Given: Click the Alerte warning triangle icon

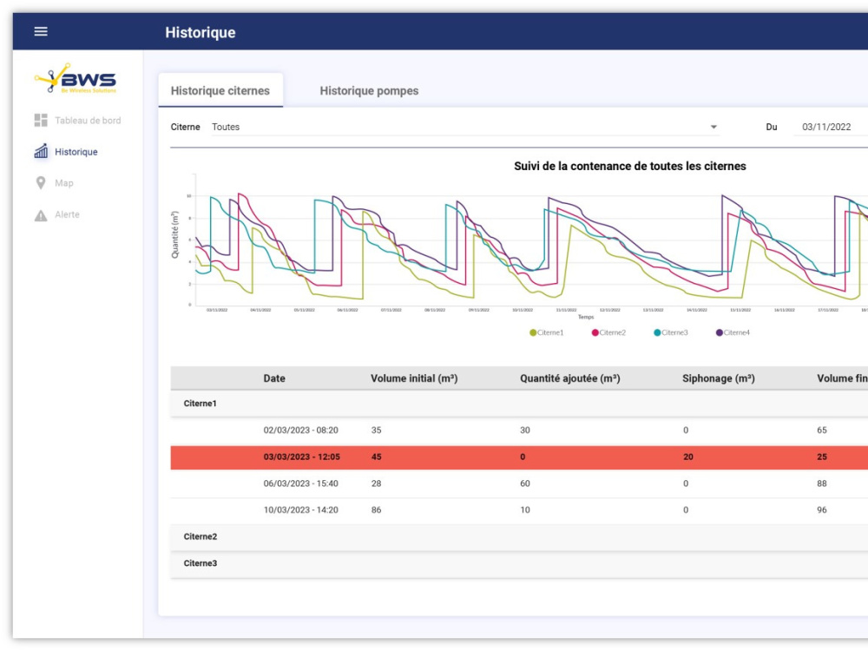Looking at the screenshot, I should 41,214.
